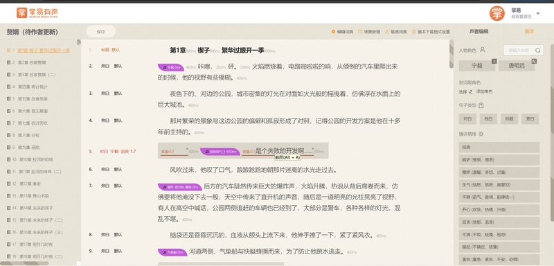Click the purple sound effect tag in line 5

[x=220, y=152]
